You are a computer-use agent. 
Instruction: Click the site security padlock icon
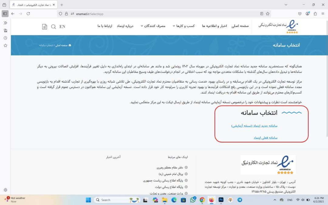(66, 14)
